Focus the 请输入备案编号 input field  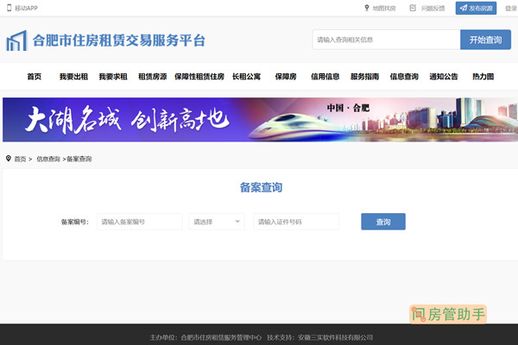coord(139,222)
